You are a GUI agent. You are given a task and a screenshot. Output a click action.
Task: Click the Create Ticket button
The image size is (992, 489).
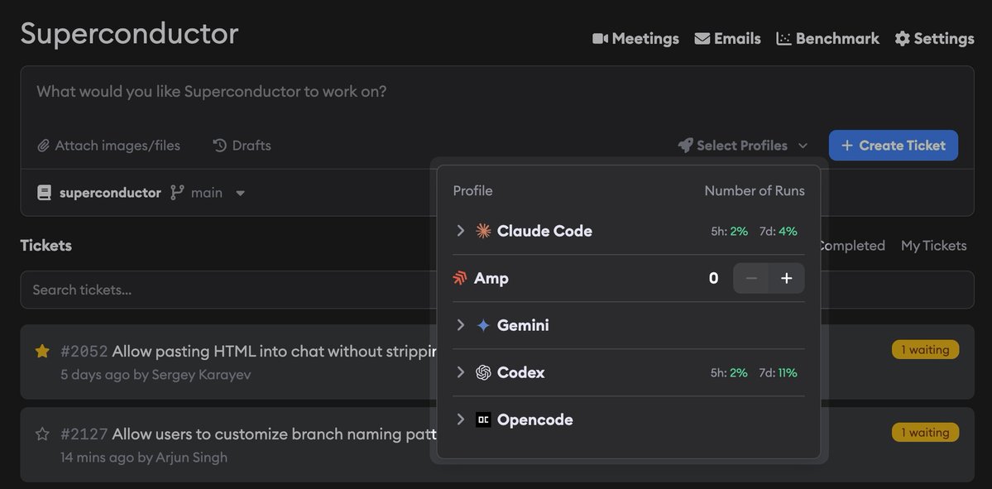pyautogui.click(x=894, y=146)
